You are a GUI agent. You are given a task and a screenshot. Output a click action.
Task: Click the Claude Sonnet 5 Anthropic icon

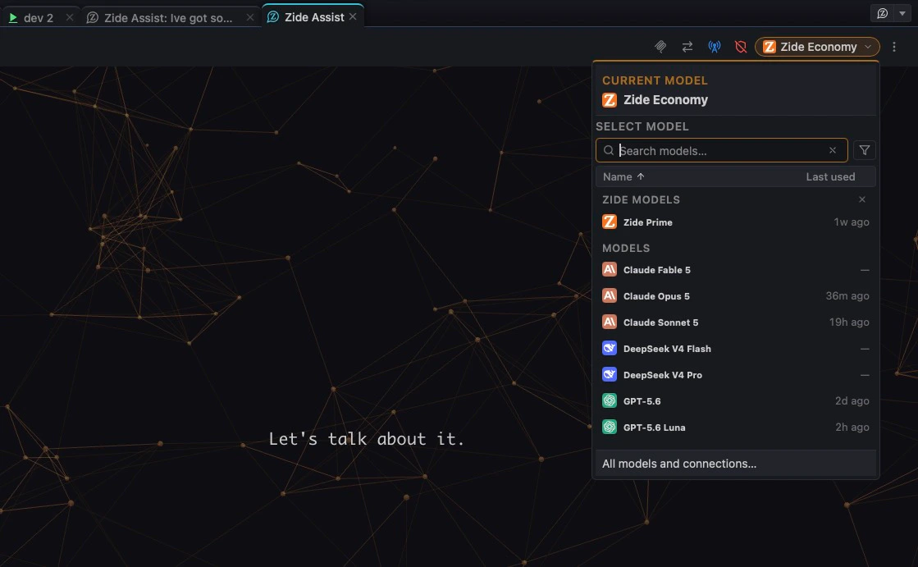tap(610, 322)
